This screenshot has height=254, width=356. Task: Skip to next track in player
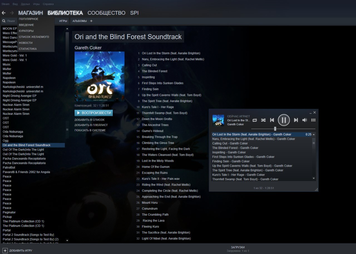296,120
